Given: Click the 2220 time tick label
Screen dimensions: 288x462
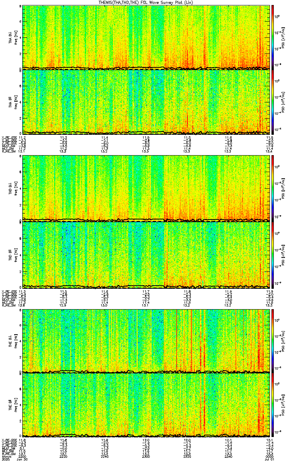Looking at the screenshot, I should tap(64, 455).
